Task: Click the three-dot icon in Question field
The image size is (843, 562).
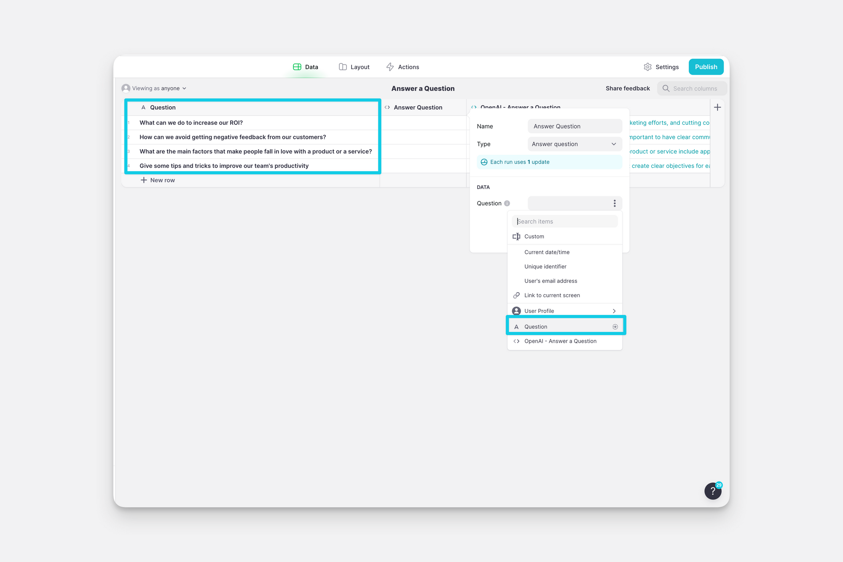Action: [x=615, y=203]
